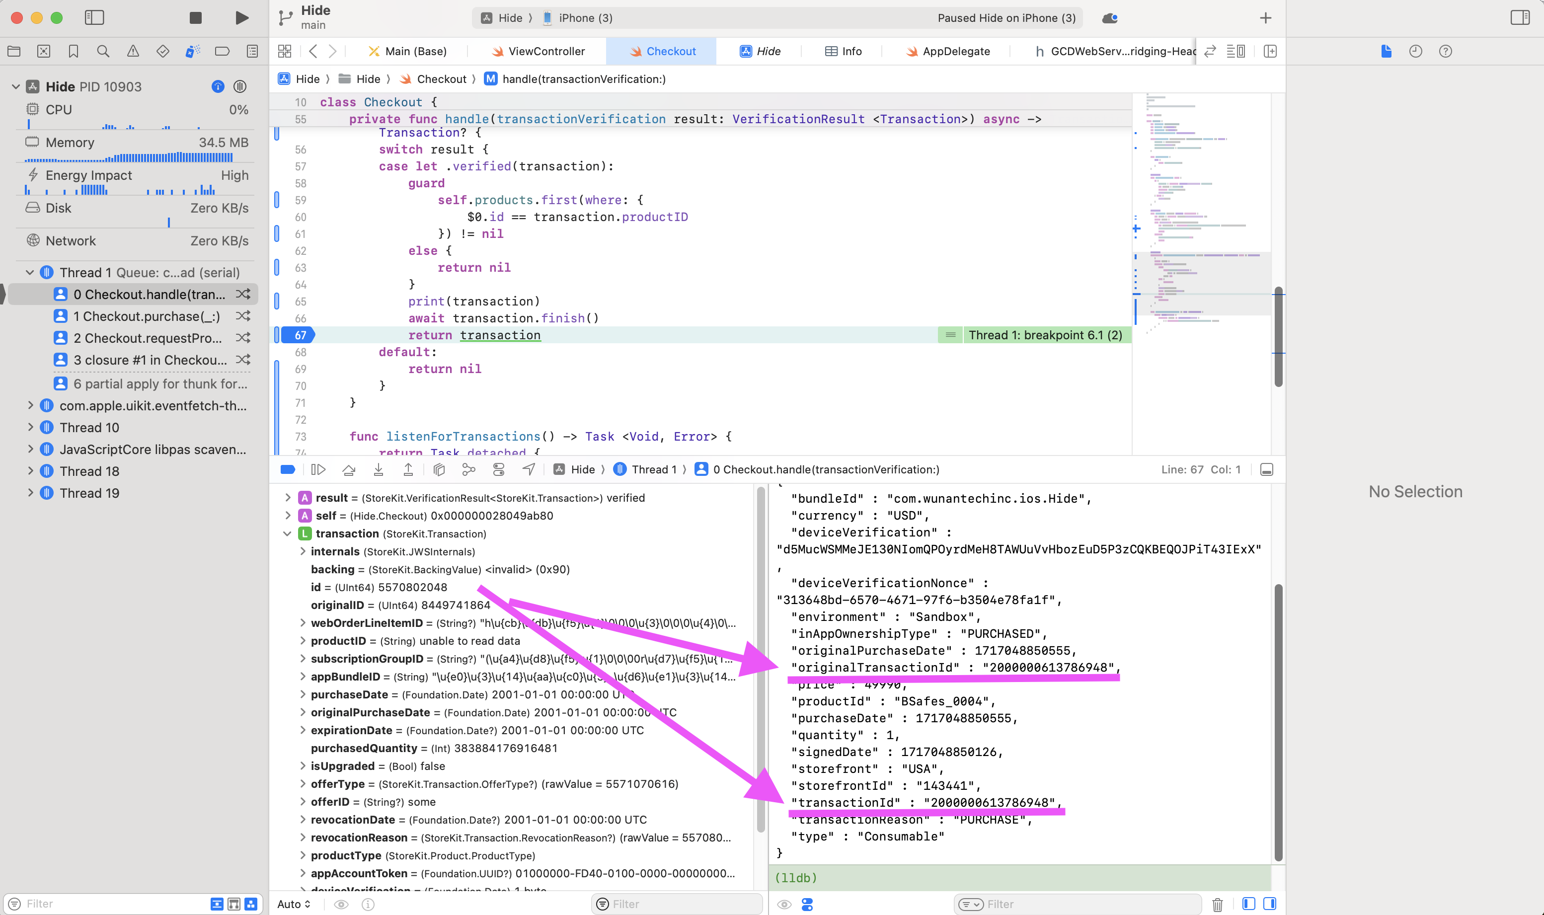Toggle the navigator sidebar visibility

click(x=94, y=18)
